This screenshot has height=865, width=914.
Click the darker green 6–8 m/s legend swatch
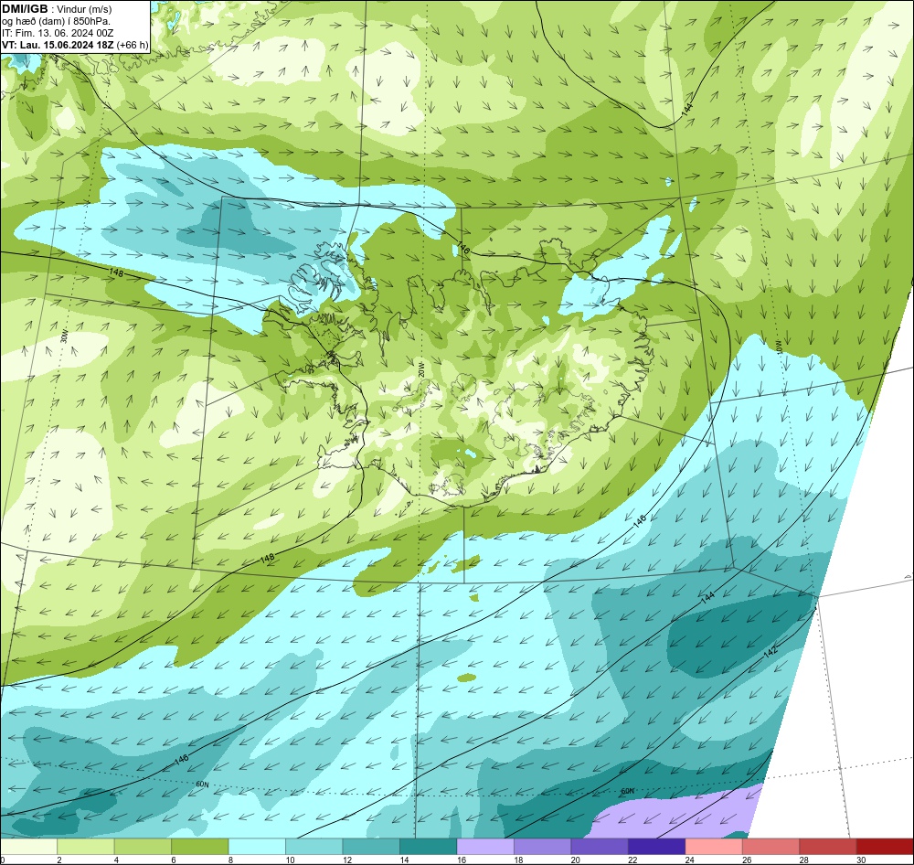pyautogui.click(x=200, y=847)
